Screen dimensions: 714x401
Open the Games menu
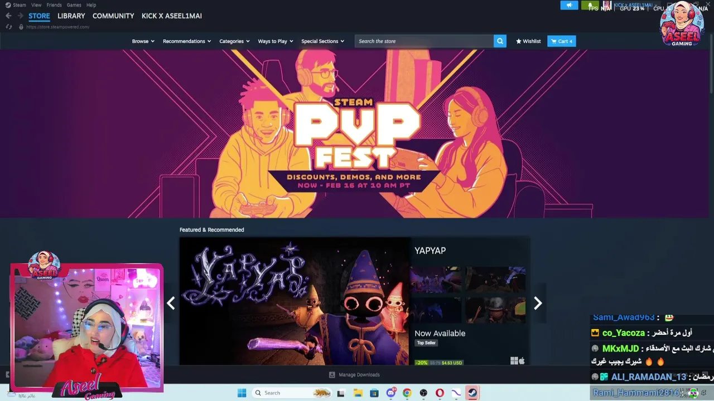tap(74, 5)
